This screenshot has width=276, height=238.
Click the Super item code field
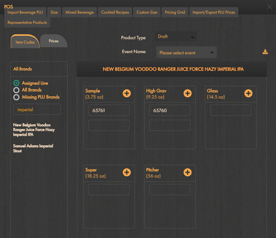[x=109, y=189]
